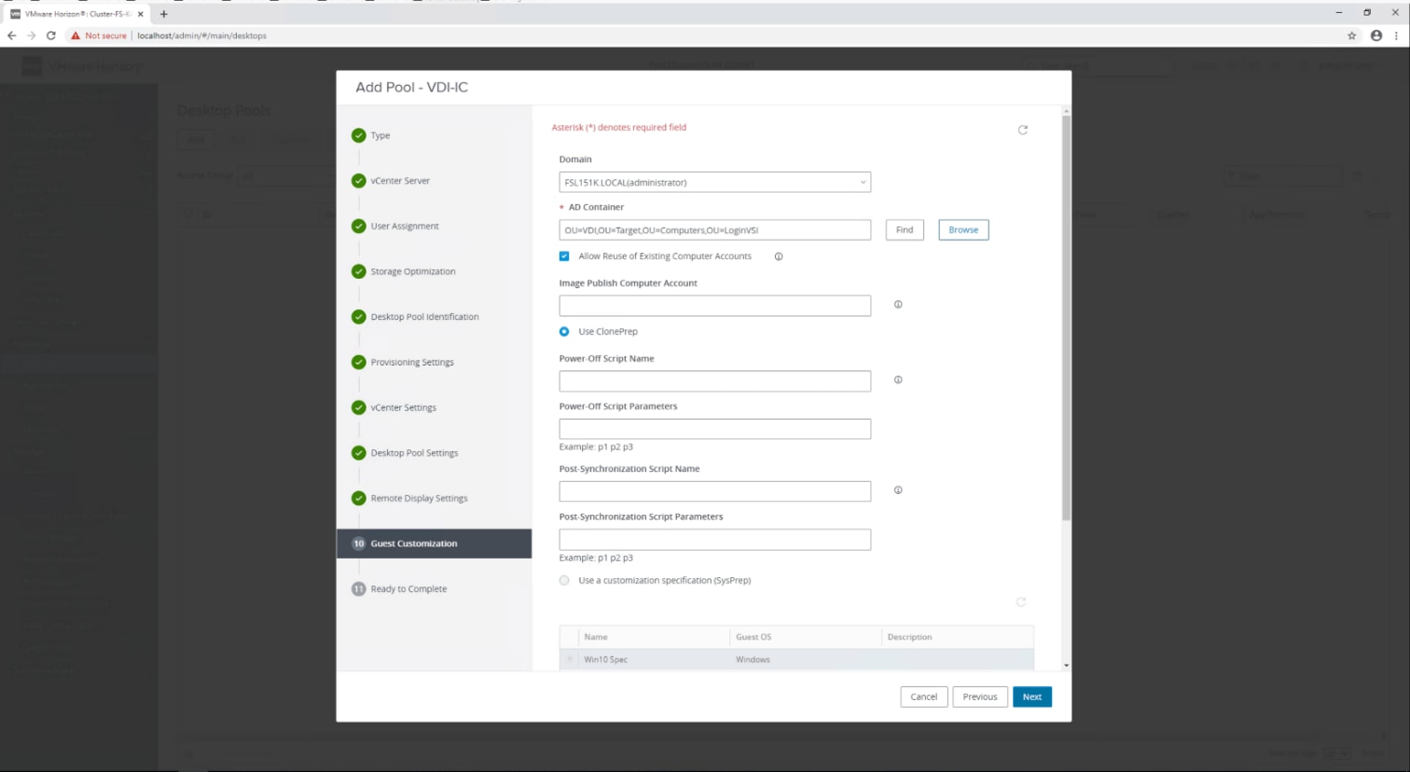1410x772 pixels.
Task: Click refresh icon above customization spec table
Action: (1021, 601)
